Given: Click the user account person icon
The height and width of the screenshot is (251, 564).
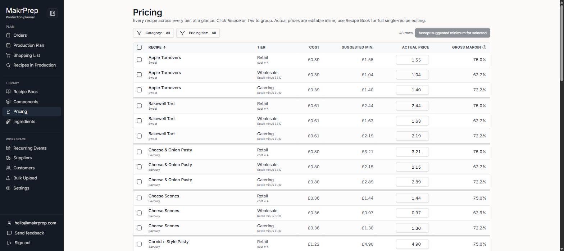Looking at the screenshot, I should (x=9, y=223).
